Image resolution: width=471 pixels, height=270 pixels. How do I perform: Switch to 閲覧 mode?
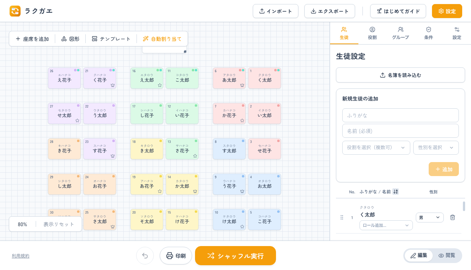coord(447,256)
